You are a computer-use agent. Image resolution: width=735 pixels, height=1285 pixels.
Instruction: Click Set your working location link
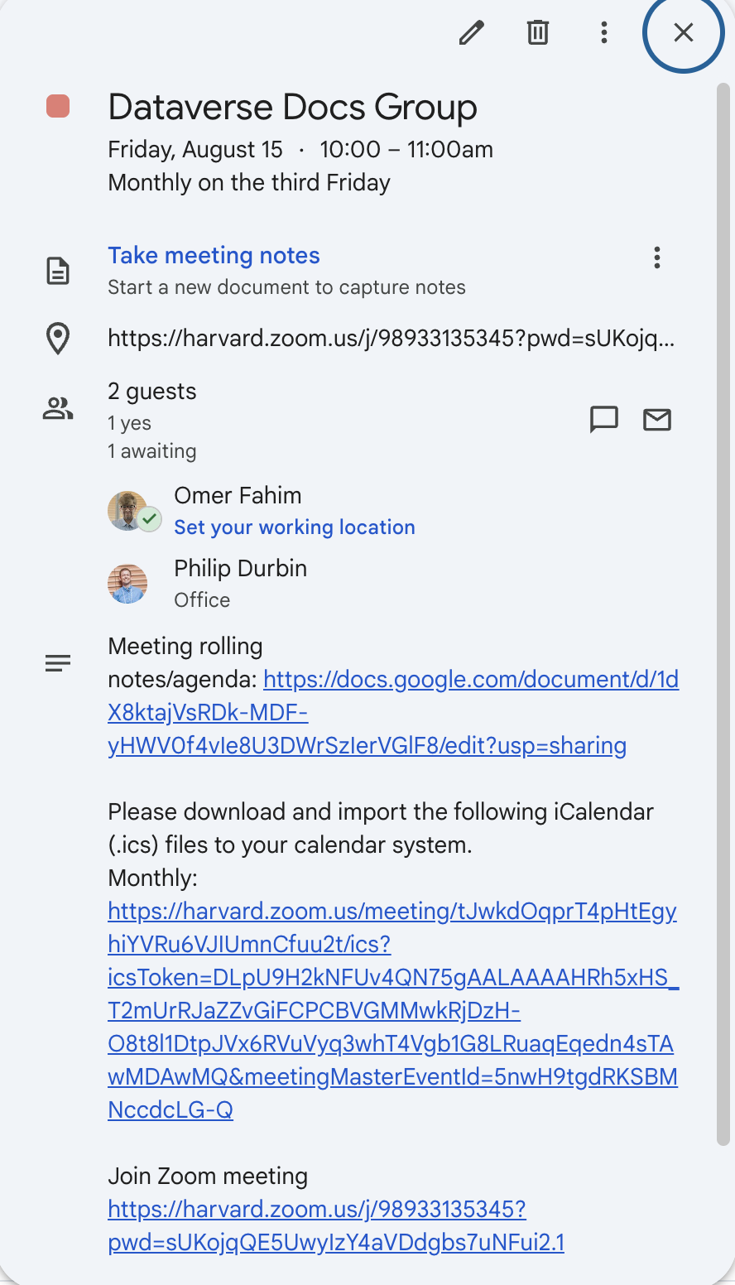pos(294,527)
